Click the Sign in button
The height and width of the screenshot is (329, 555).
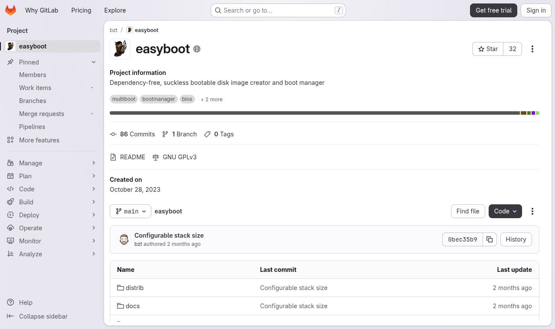(536, 10)
